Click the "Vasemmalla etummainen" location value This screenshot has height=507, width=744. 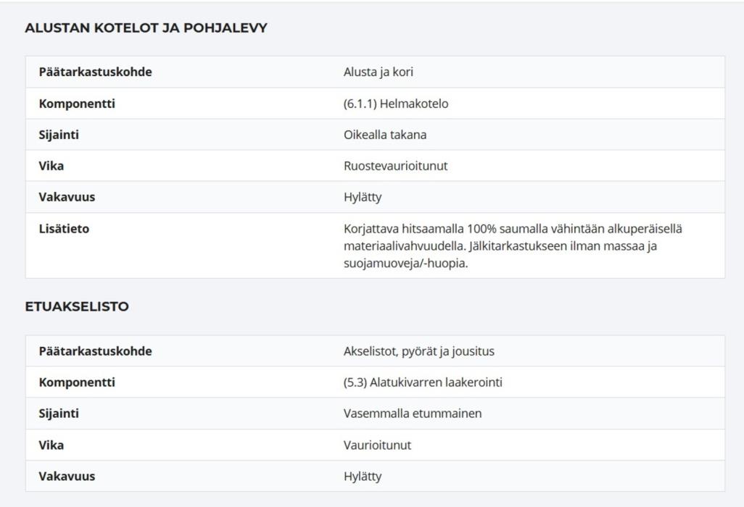[413, 414]
